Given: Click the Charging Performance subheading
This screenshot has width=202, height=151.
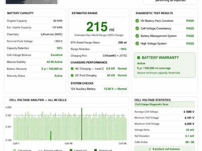Looking at the screenshot, I should pos(89,62).
